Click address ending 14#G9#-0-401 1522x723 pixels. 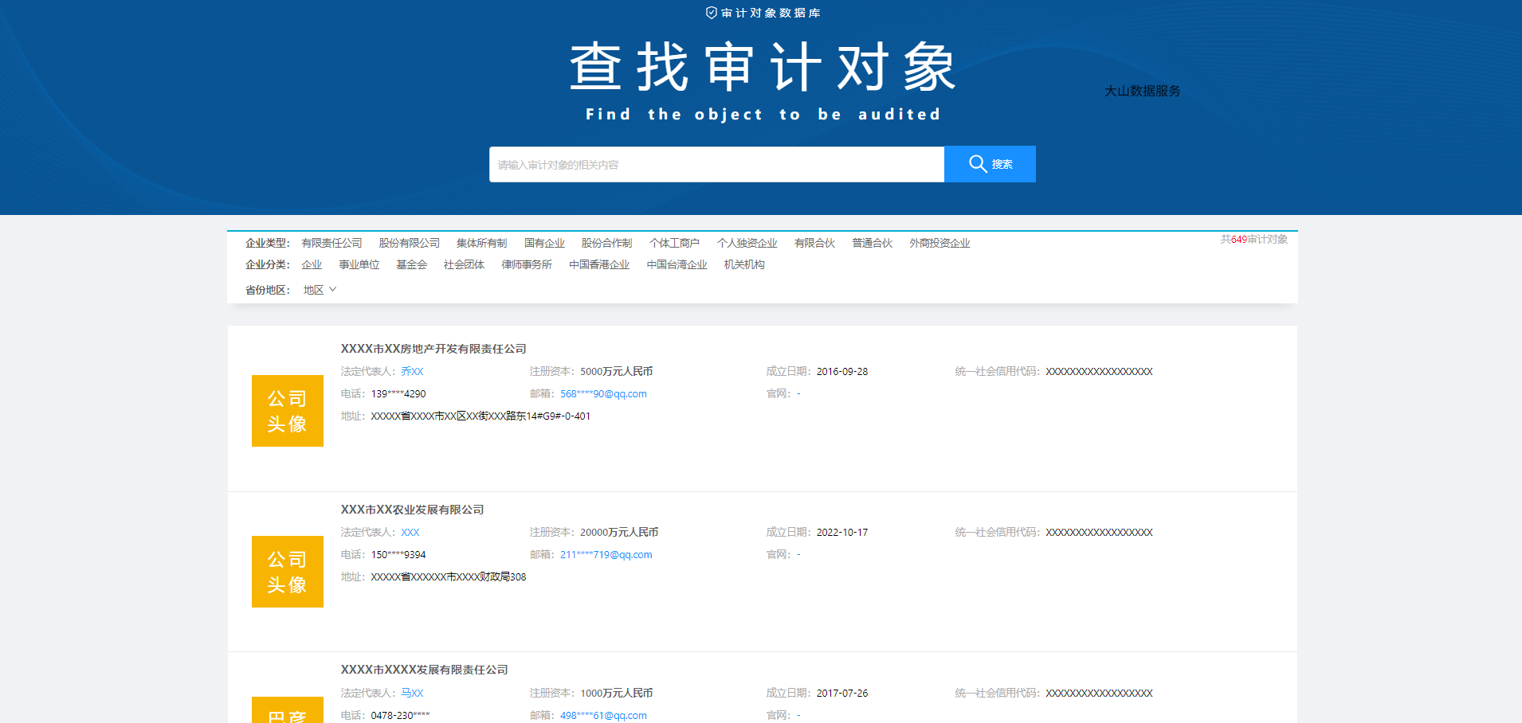click(x=481, y=416)
